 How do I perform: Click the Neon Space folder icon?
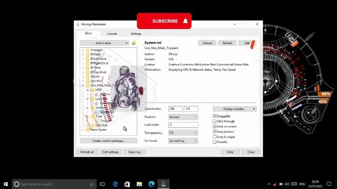(87, 130)
